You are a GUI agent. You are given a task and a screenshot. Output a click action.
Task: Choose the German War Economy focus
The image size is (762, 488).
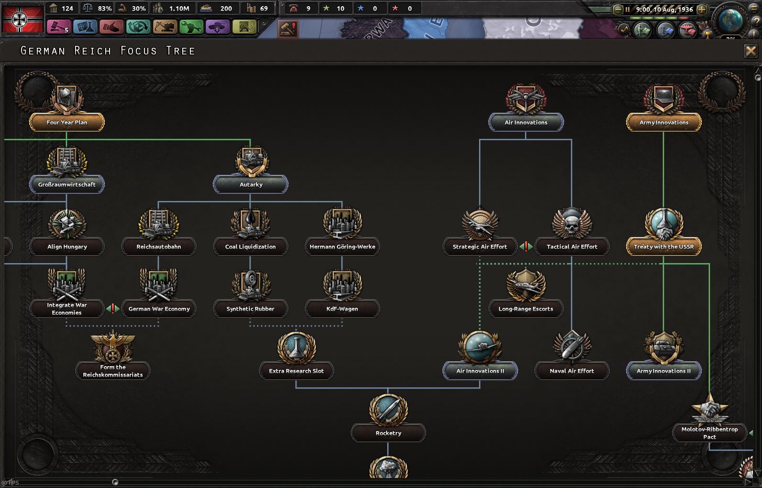click(159, 309)
